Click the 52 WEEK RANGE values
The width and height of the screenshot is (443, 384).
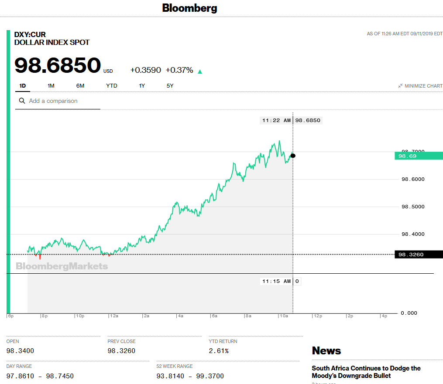pyautogui.click(x=190, y=376)
